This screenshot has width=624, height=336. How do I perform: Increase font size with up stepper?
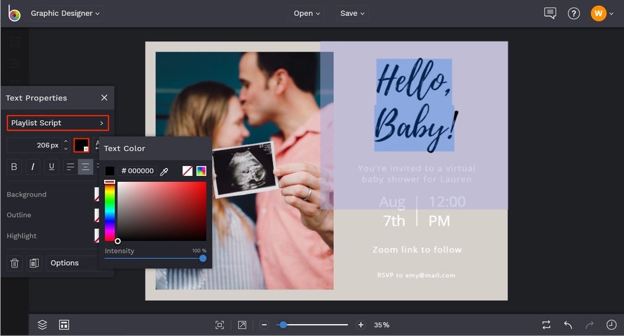point(66,142)
